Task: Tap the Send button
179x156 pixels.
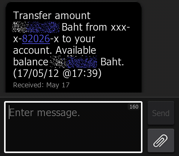Action: [161, 113]
